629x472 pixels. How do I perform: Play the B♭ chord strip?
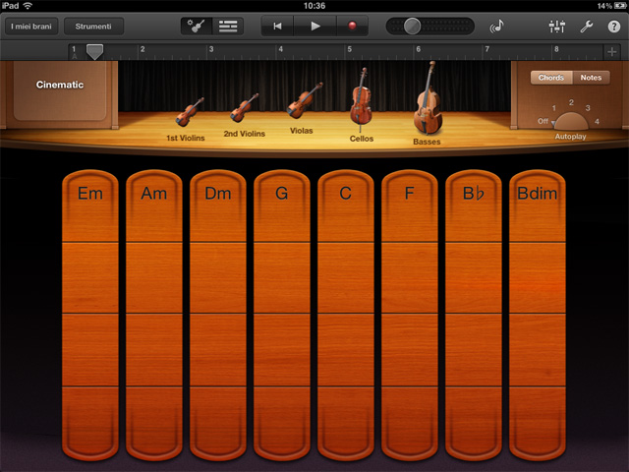point(474,315)
